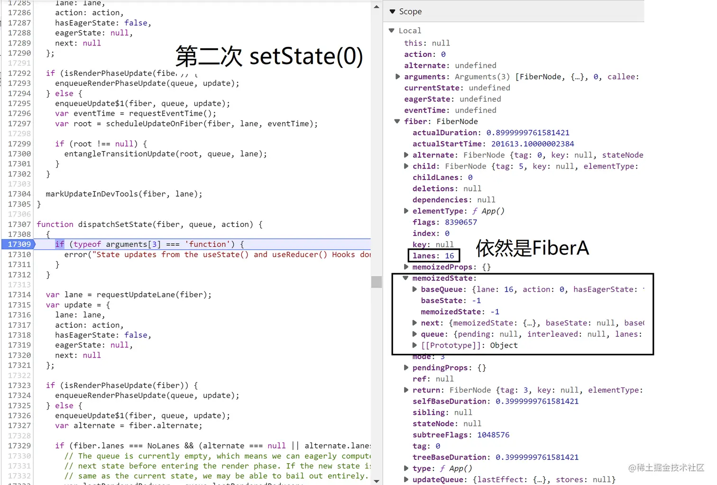Expand the return FiberNode entry

point(406,390)
